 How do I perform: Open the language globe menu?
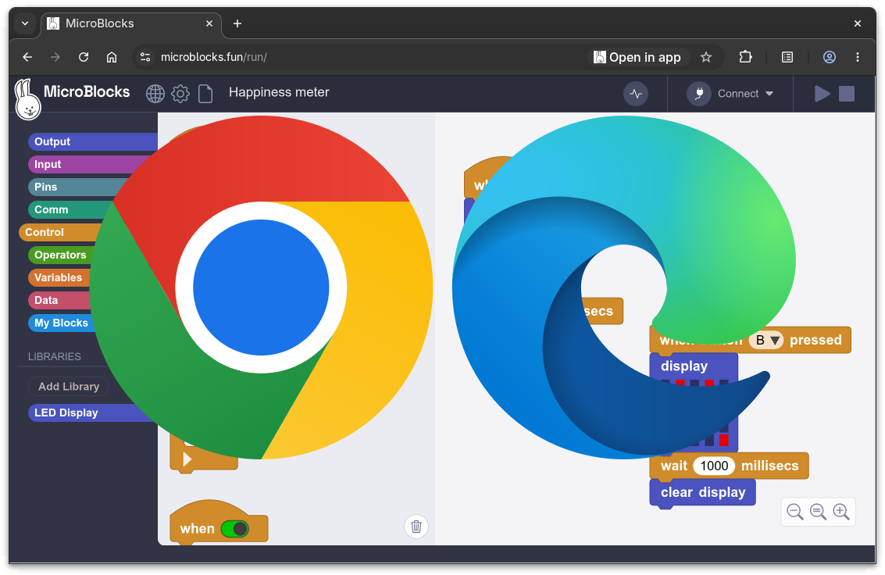pyautogui.click(x=155, y=94)
